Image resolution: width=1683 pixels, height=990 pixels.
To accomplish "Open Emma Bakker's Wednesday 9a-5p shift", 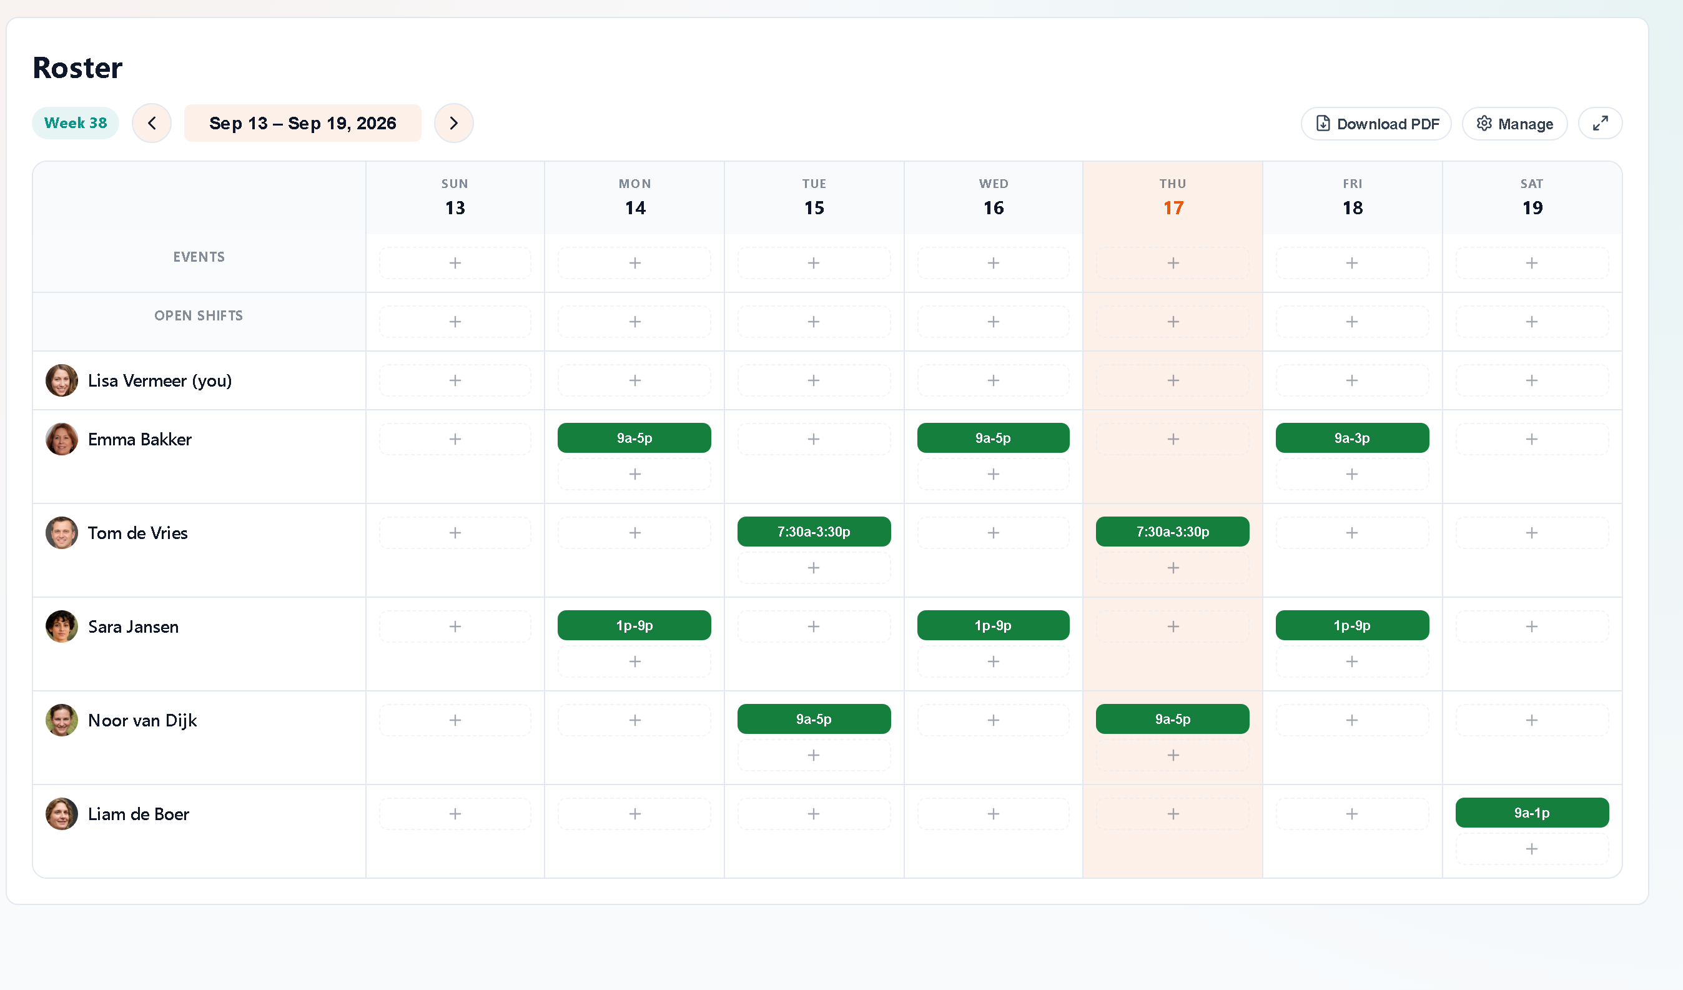I will coord(993,438).
